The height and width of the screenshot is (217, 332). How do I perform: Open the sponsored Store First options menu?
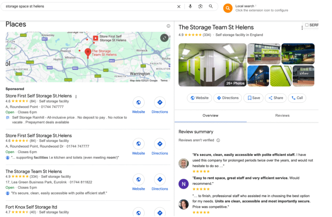pyautogui.click(x=76, y=97)
